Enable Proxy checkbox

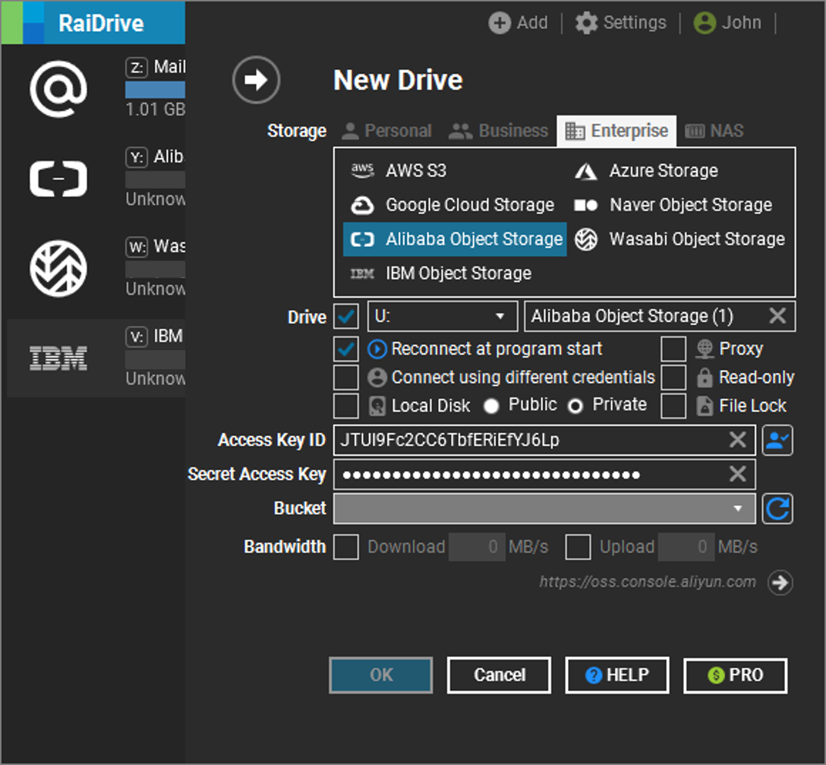tap(673, 349)
